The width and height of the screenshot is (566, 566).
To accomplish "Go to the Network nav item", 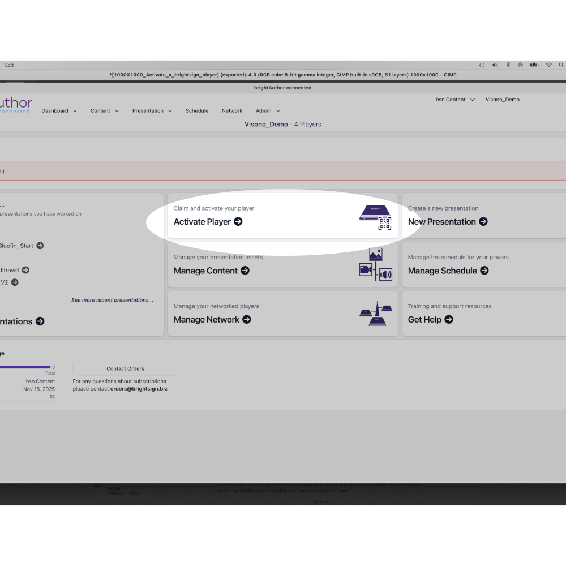I will 232,111.
